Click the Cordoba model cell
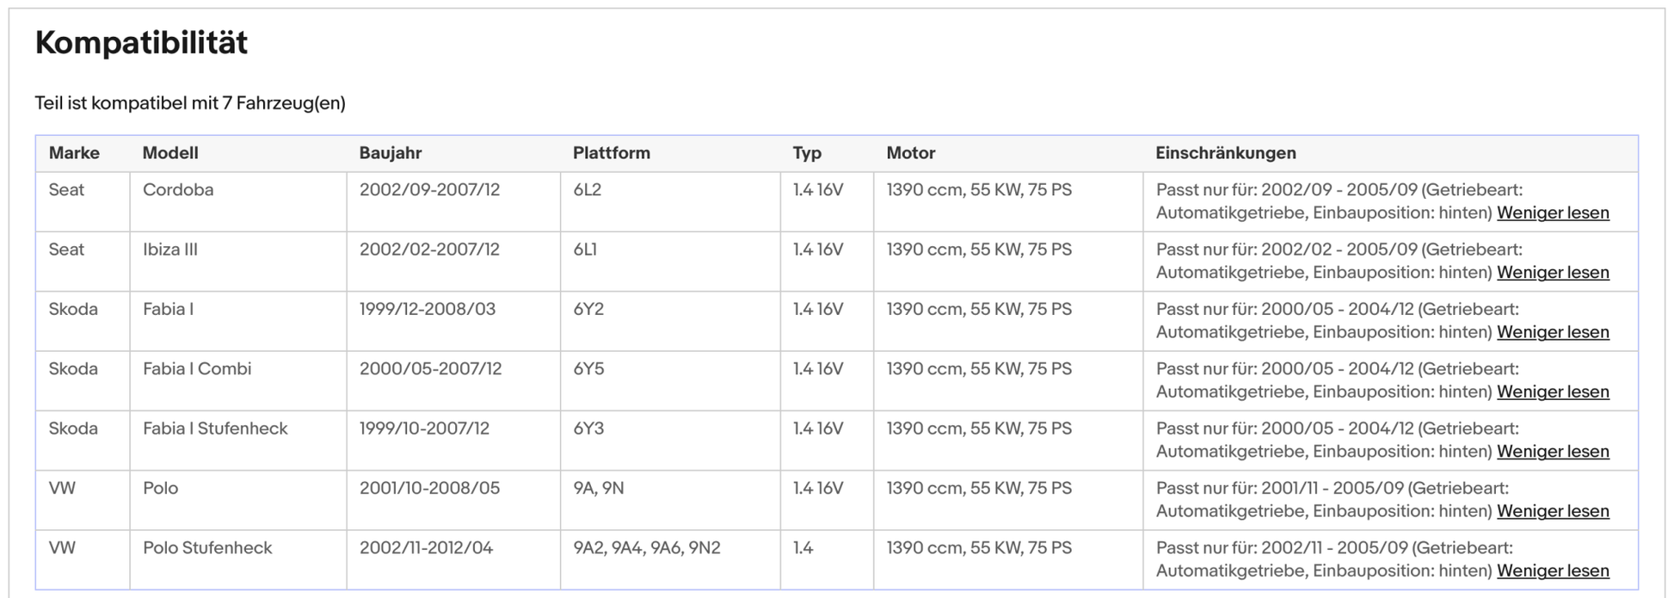Screen dimensions: 1674x598 [x=178, y=190]
